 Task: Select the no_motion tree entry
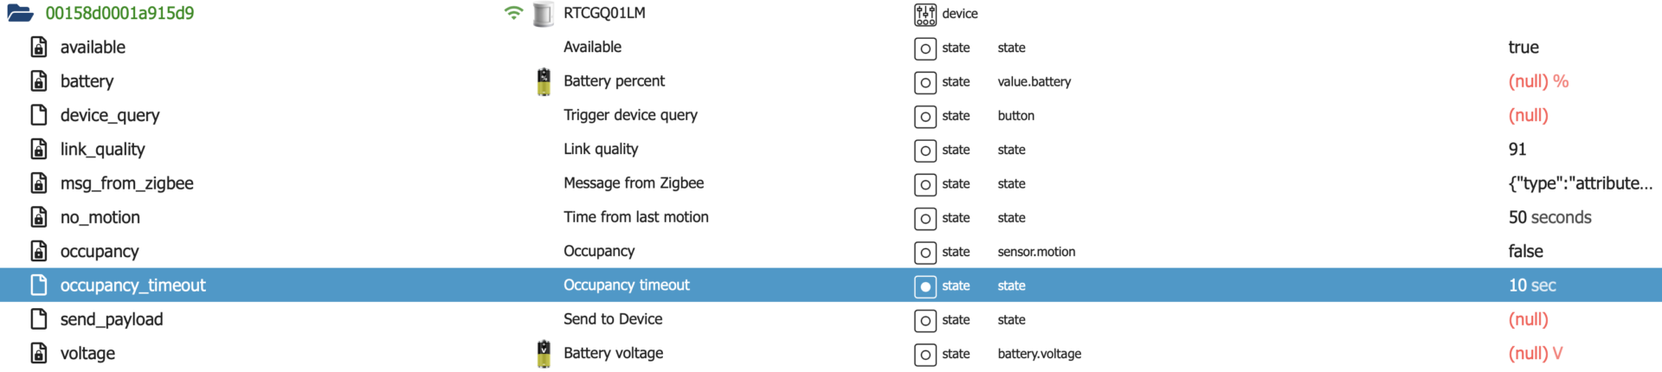click(x=100, y=217)
